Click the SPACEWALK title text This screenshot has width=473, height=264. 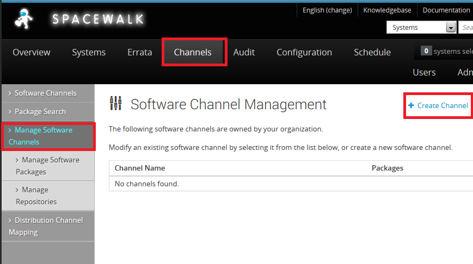[x=98, y=19]
